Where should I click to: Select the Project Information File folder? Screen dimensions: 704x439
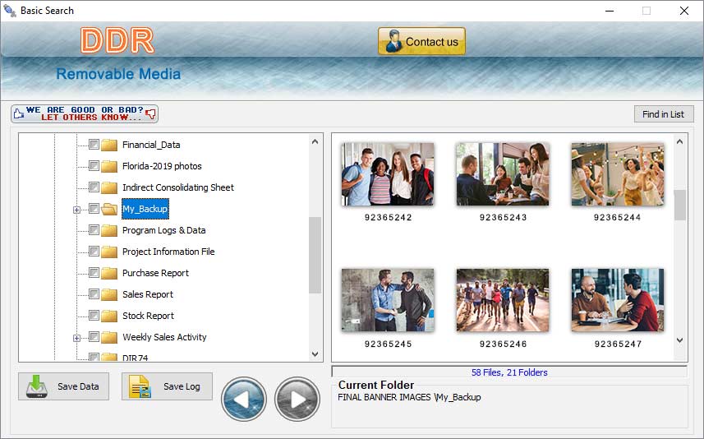point(168,252)
